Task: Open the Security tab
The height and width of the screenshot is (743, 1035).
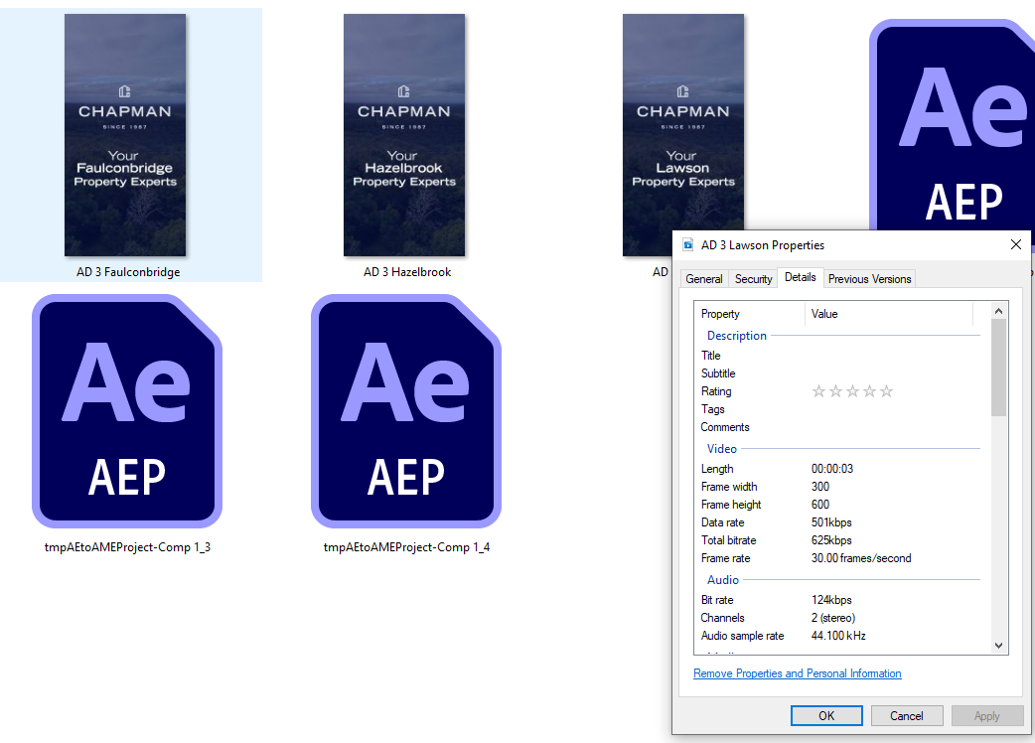Action: tap(753, 279)
